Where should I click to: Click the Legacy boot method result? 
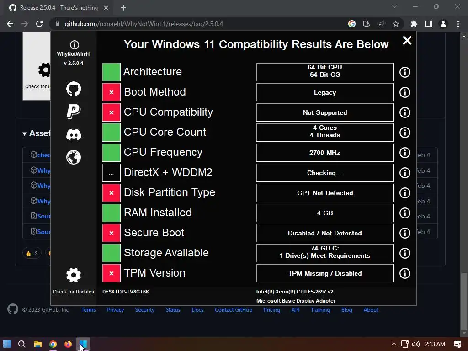(325, 92)
